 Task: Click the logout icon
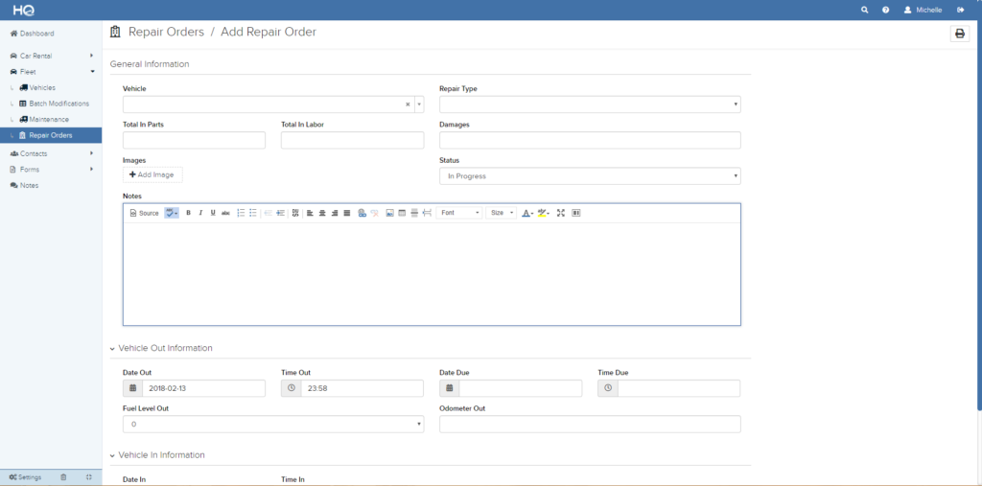click(961, 10)
